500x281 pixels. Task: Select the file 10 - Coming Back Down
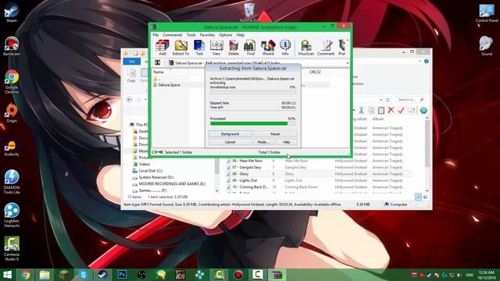coord(250,187)
